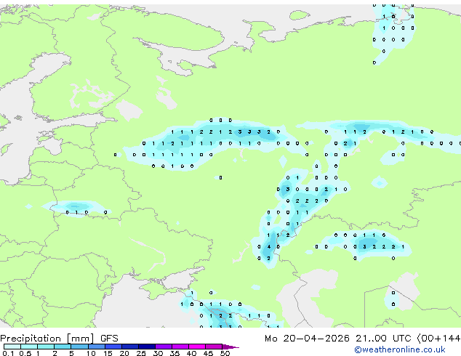Select the 2–5 mm legend swatch
This screenshot has height=356, width=461.
click(x=63, y=347)
